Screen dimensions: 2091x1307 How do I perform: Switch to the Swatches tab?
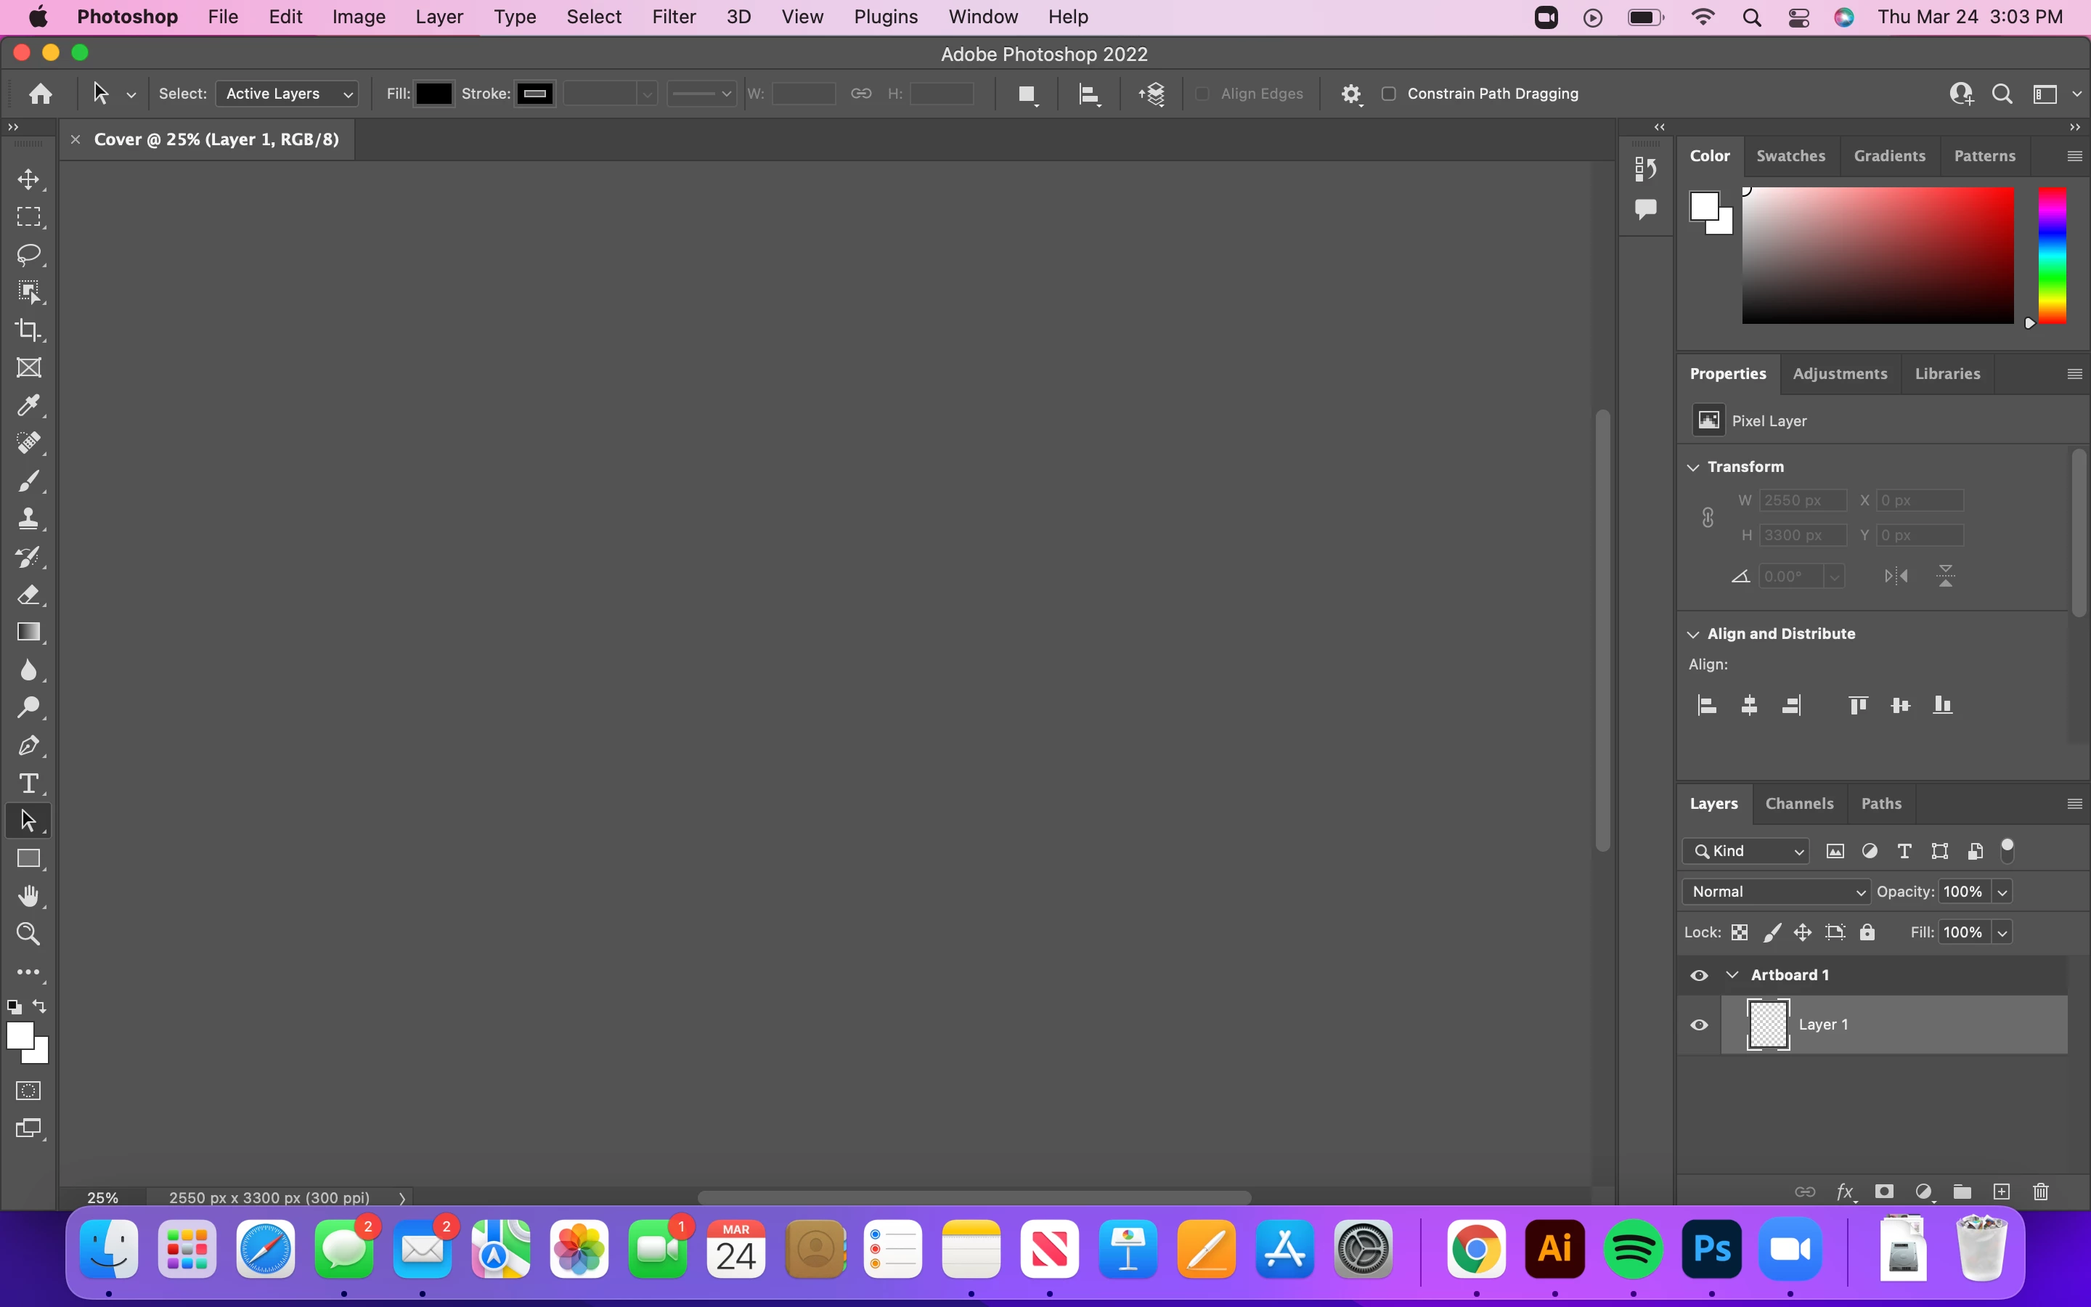pyautogui.click(x=1790, y=155)
